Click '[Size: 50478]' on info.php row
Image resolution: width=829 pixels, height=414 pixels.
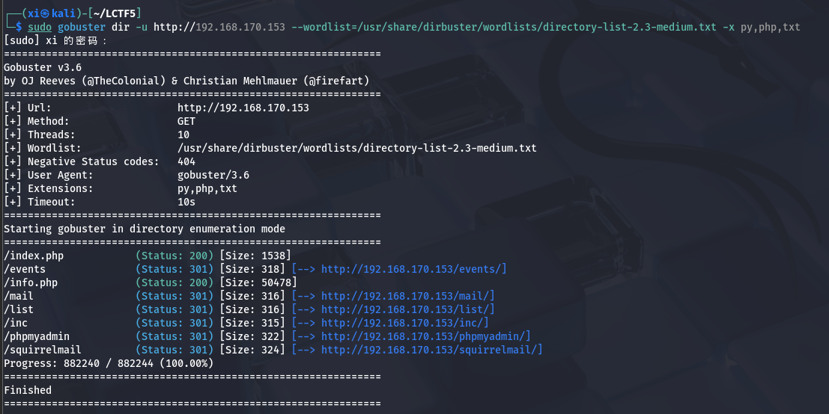coord(258,282)
